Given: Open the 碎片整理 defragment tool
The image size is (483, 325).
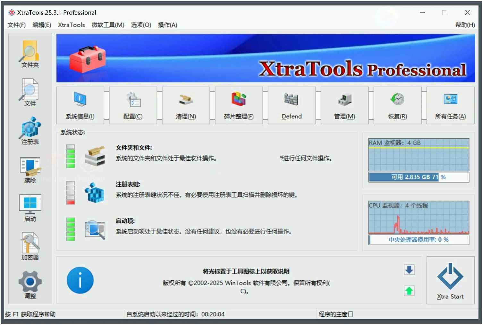Looking at the screenshot, I should (x=239, y=105).
